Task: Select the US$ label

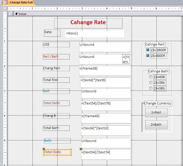Action: tap(56, 44)
